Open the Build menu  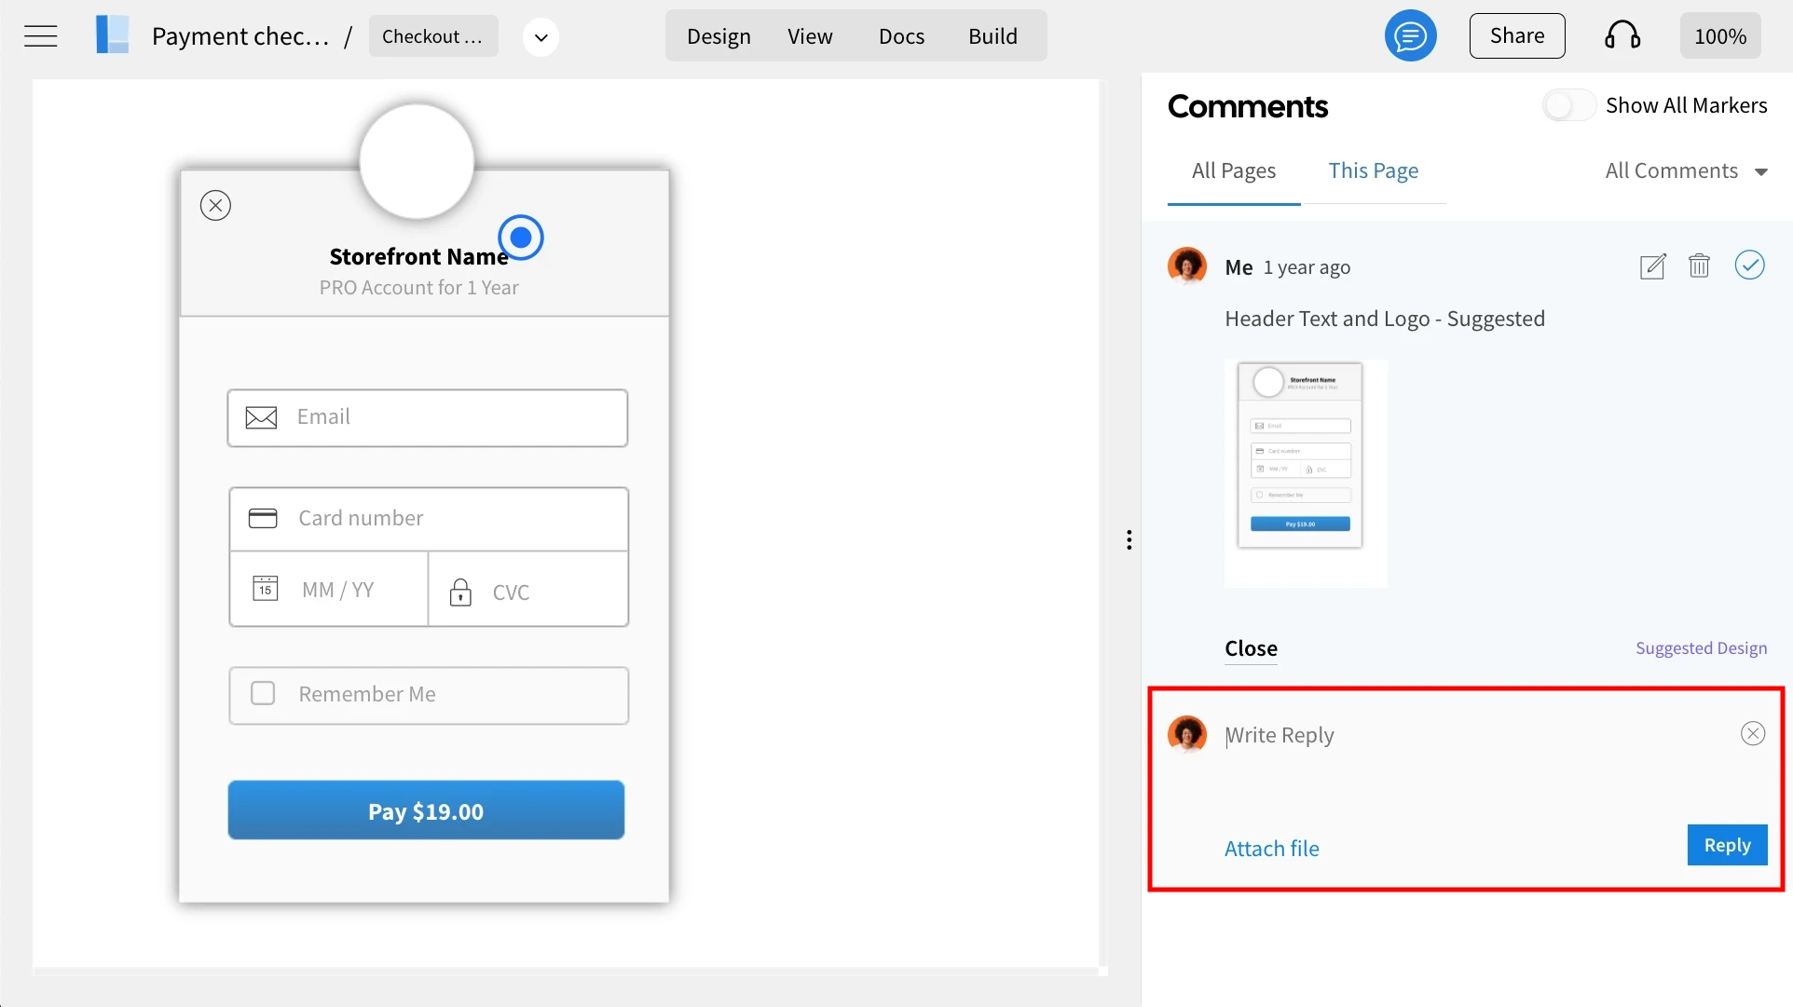coord(992,36)
